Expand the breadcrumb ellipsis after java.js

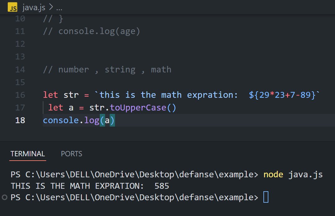click(59, 8)
